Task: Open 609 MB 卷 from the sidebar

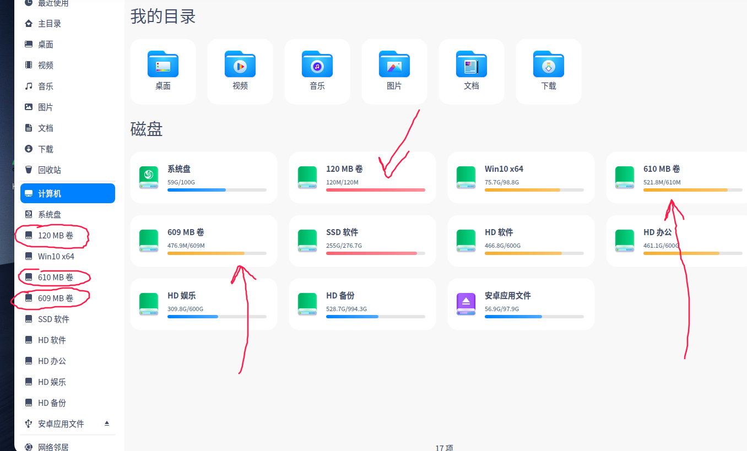Action: [x=68, y=298]
